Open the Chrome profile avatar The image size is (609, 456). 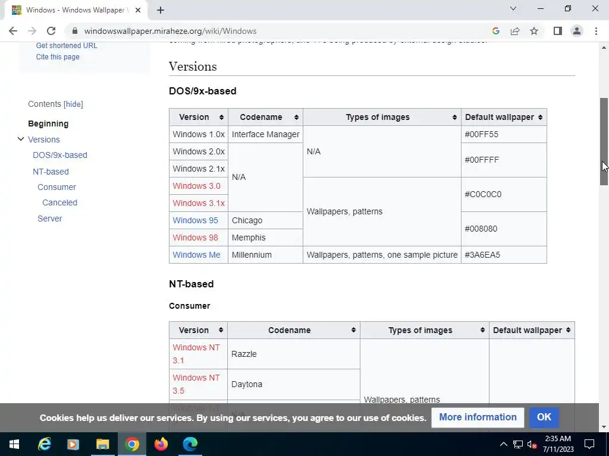pyautogui.click(x=577, y=31)
